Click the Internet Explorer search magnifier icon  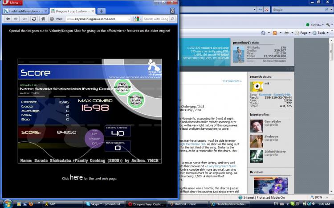[x=326, y=9]
